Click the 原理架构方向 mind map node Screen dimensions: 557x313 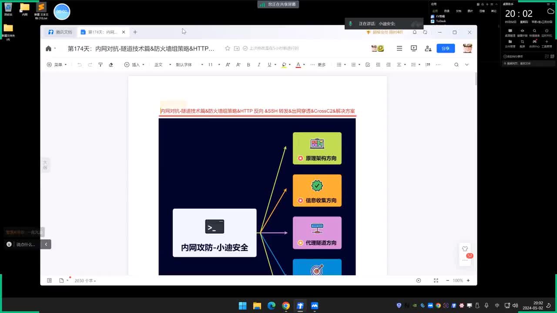tap(317, 148)
